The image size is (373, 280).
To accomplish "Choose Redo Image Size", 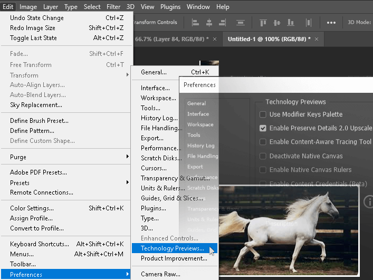I will tap(66, 28).
